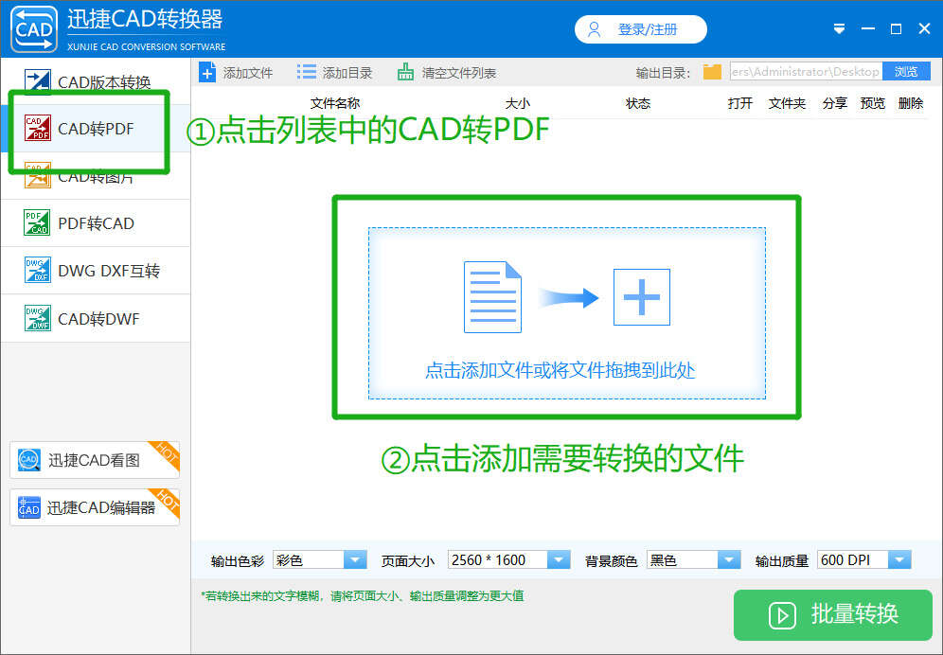
Task: Switch to CAD转图片 conversion mode
Action: point(95,176)
